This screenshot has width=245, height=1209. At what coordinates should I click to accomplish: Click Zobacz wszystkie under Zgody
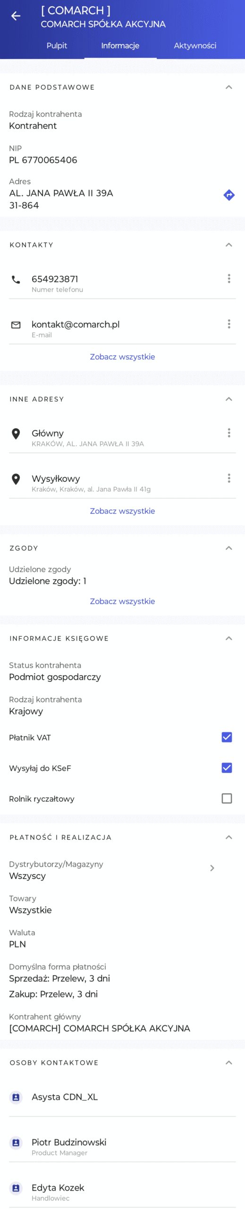click(122, 602)
